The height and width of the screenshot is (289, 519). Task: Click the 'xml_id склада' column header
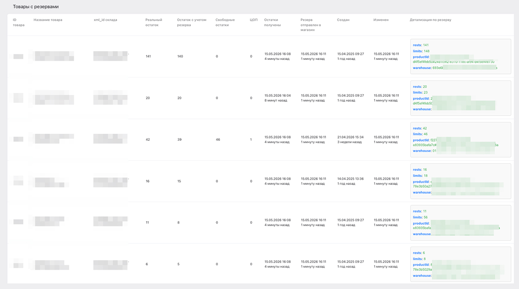(x=105, y=20)
